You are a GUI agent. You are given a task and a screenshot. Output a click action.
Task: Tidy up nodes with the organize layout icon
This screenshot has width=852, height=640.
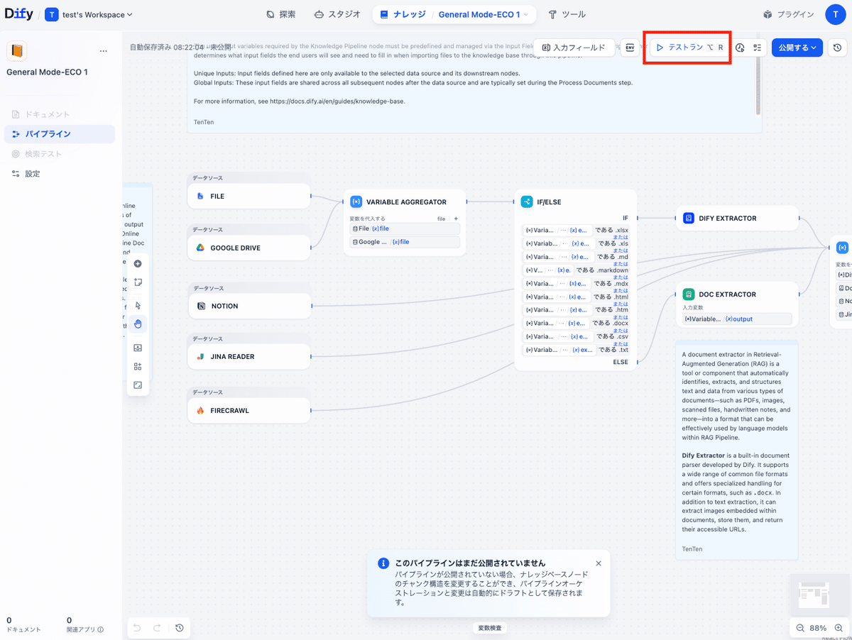pyautogui.click(x=138, y=366)
